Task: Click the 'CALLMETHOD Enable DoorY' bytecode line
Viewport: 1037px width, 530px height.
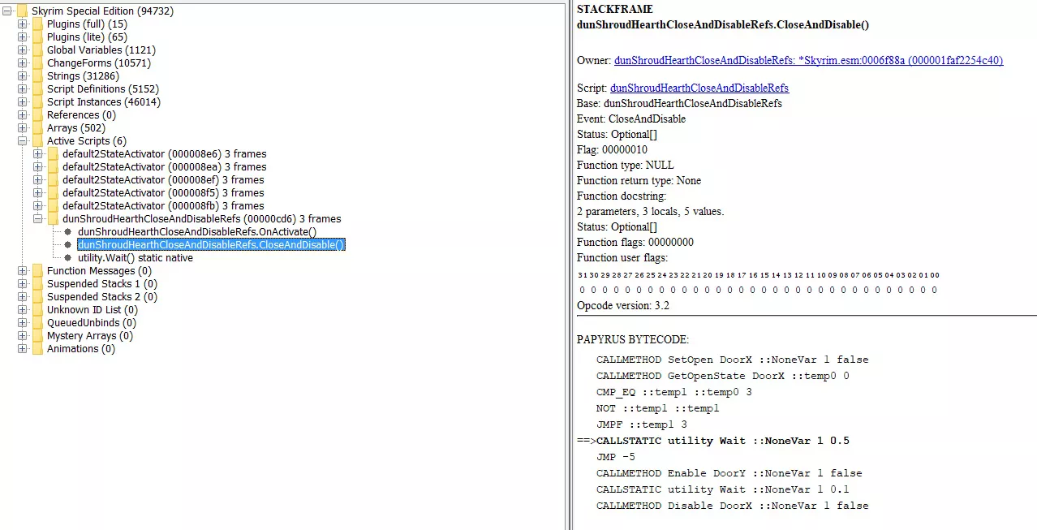Action: (x=729, y=473)
